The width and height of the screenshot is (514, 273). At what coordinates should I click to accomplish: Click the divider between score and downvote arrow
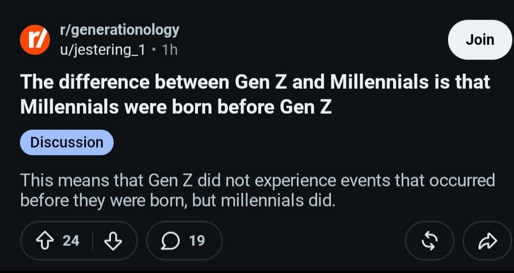coord(93,241)
